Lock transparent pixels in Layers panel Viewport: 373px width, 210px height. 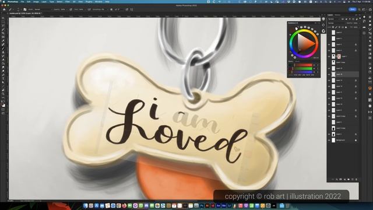tap(333, 27)
